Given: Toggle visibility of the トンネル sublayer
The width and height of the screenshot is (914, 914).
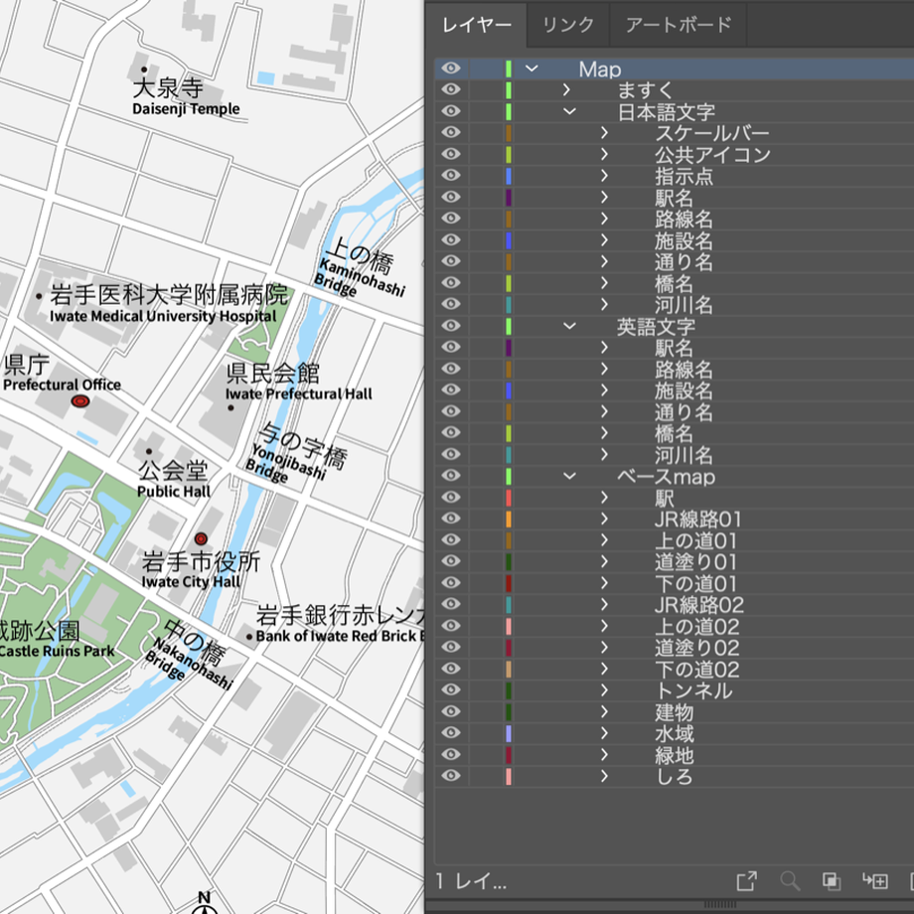Looking at the screenshot, I should click(x=451, y=689).
